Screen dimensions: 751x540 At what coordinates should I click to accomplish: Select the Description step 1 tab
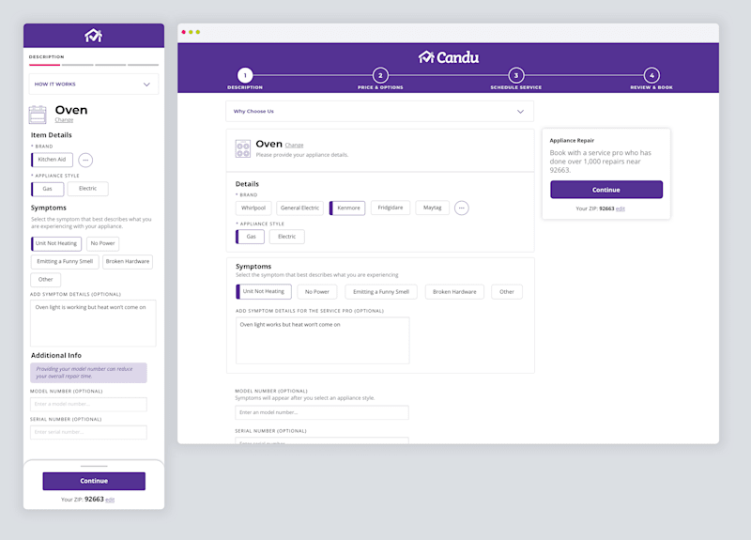(x=245, y=75)
